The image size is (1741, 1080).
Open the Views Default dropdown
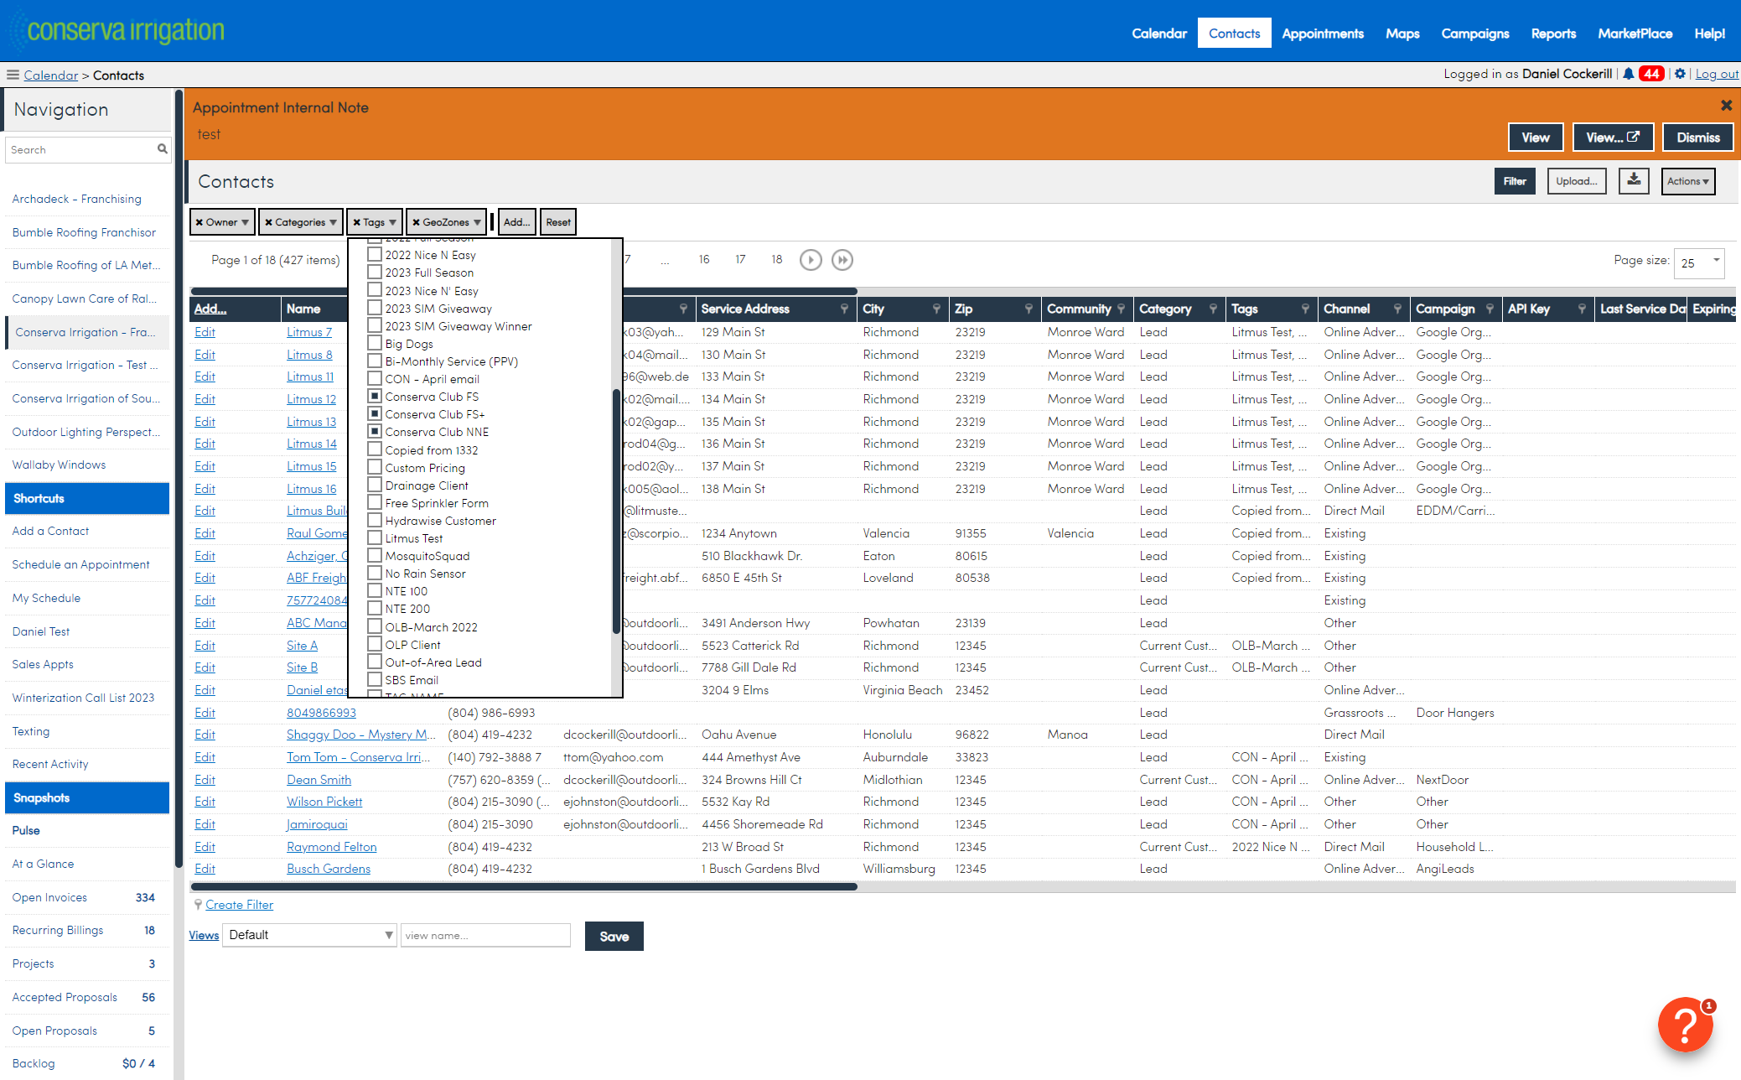point(309,935)
